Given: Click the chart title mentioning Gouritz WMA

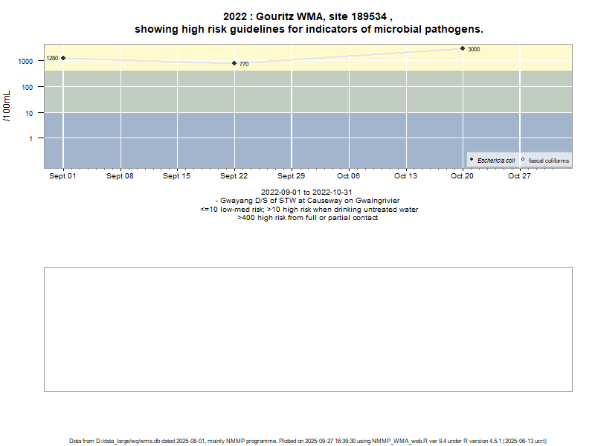Looking at the screenshot, I should pos(308,22).
